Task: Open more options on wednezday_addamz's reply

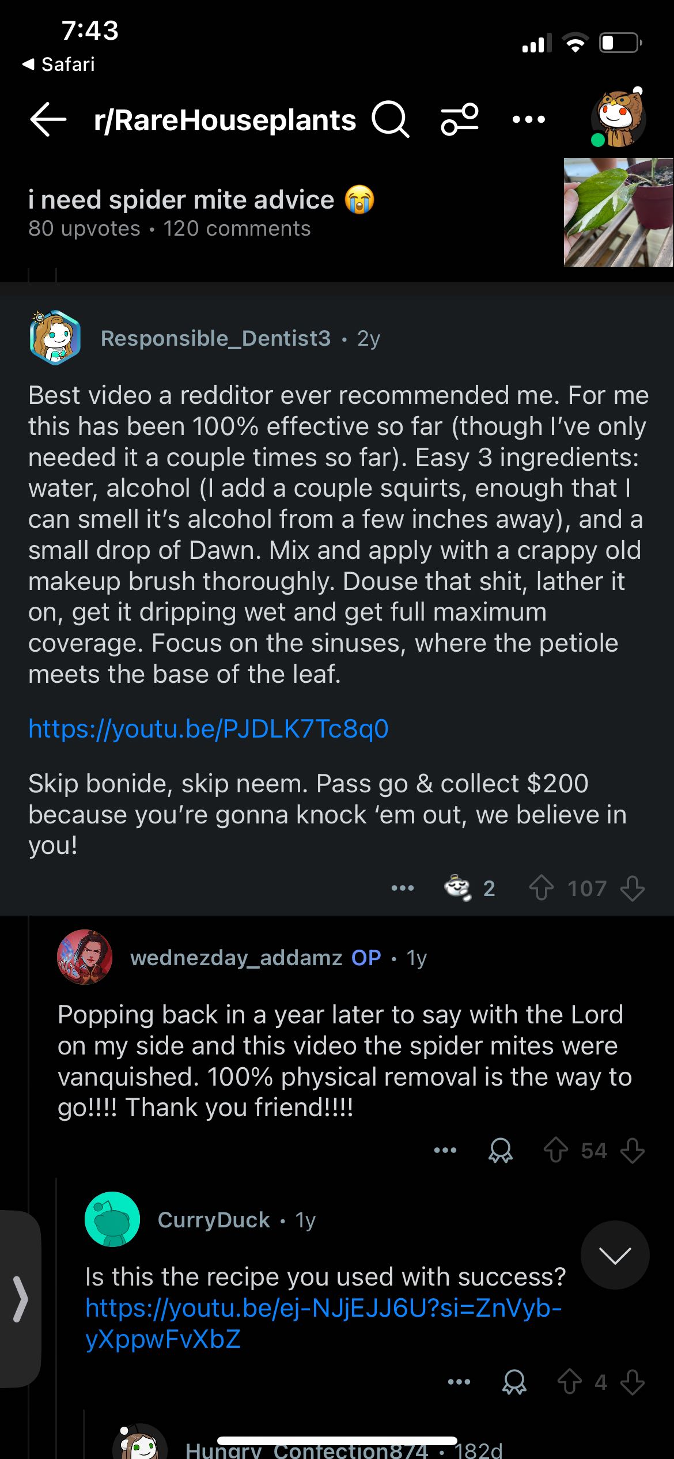Action: [445, 1151]
